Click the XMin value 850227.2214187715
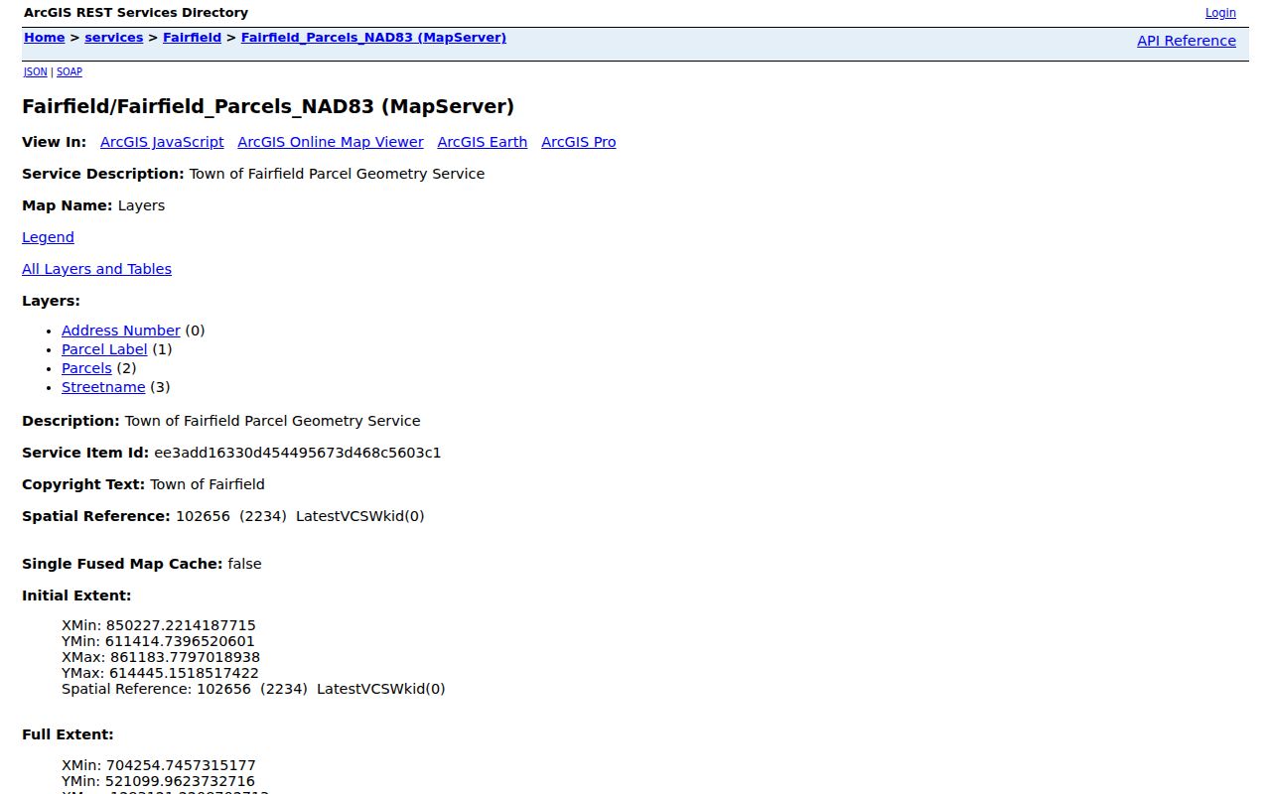 point(181,625)
